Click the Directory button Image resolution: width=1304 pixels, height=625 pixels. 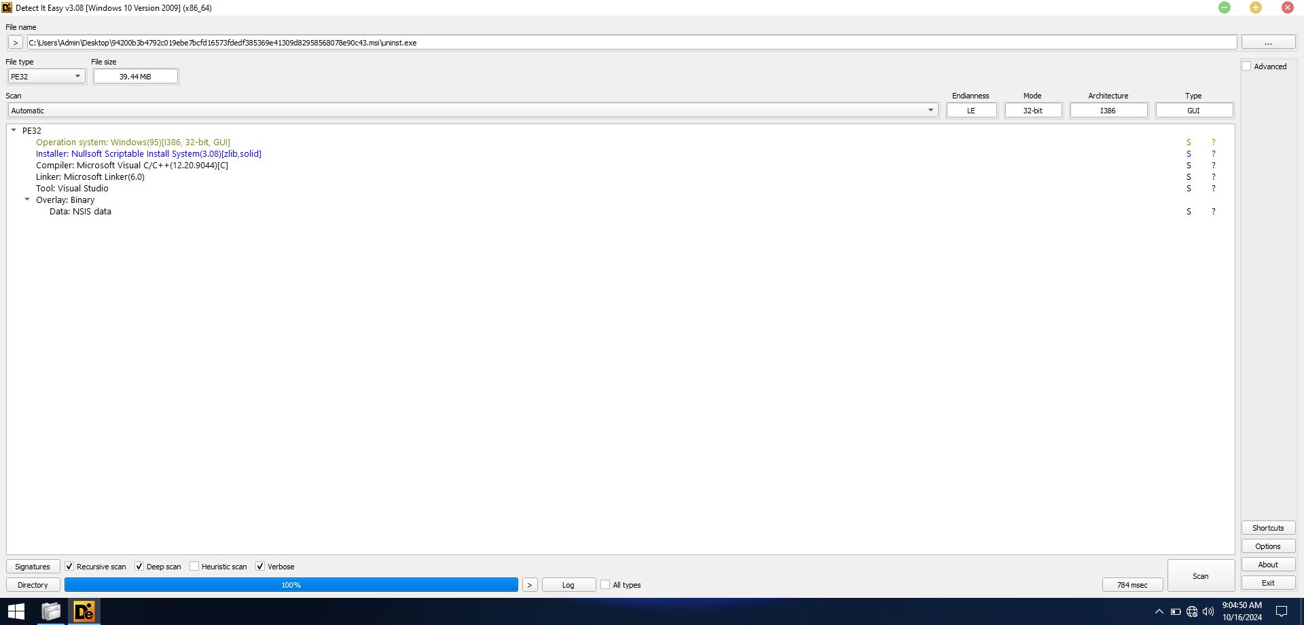[x=33, y=585]
